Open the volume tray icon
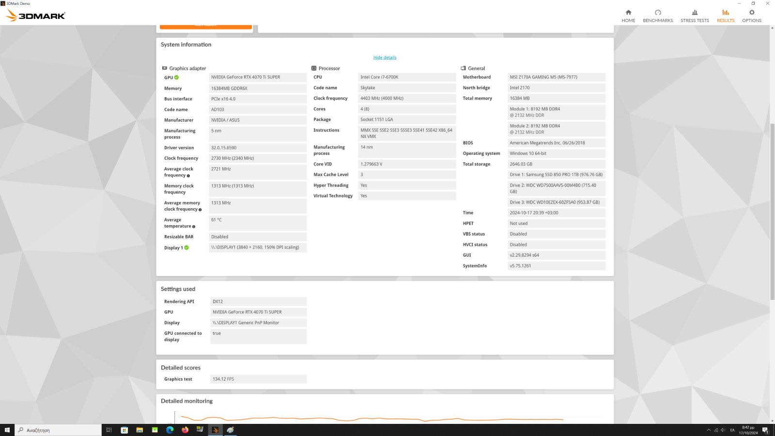Viewport: 775px width, 436px height. (723, 430)
